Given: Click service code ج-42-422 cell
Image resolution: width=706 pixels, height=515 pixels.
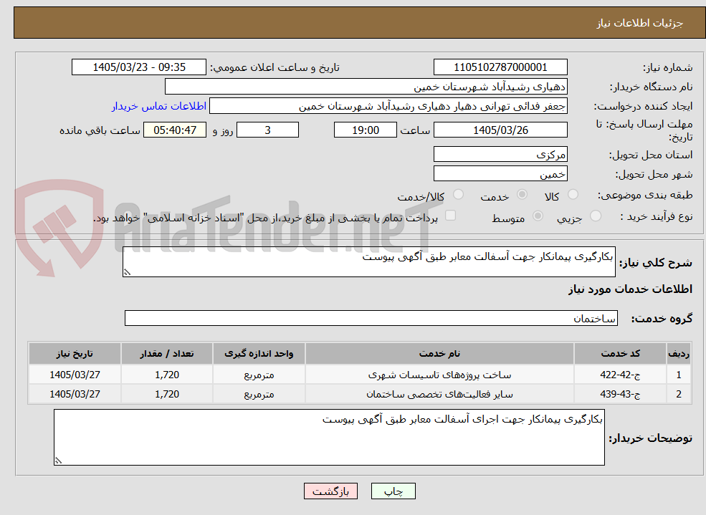Looking at the screenshot, I should (620, 375).
